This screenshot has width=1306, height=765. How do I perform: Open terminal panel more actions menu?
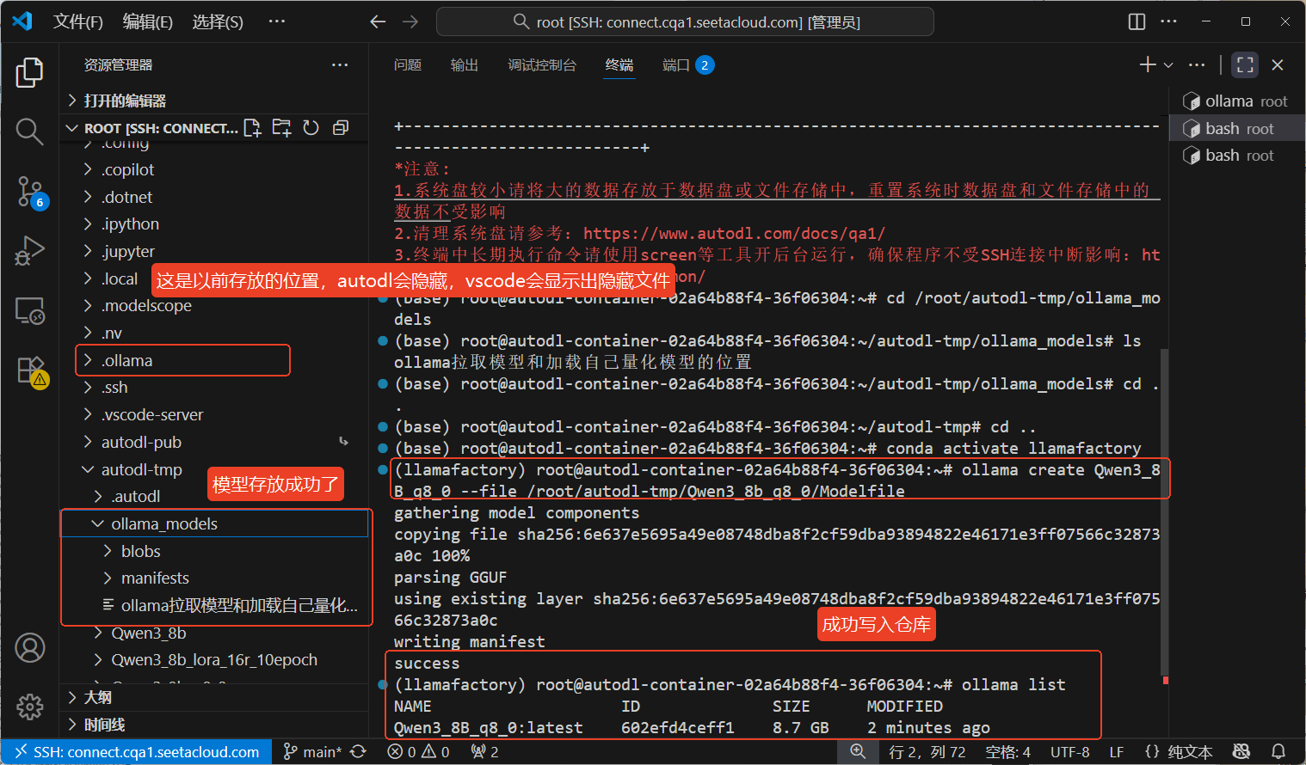tap(1197, 64)
